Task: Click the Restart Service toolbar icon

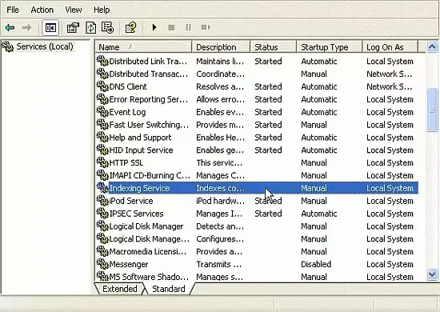Action: pyautogui.click(x=206, y=27)
